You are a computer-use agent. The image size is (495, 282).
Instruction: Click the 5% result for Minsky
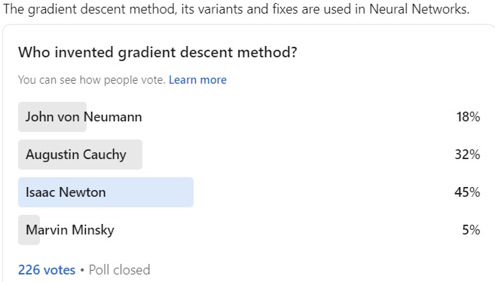[x=471, y=229]
